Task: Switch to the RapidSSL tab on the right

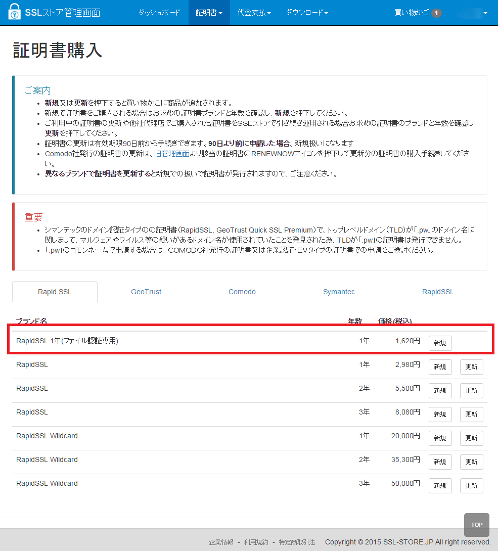Action: 438,292
